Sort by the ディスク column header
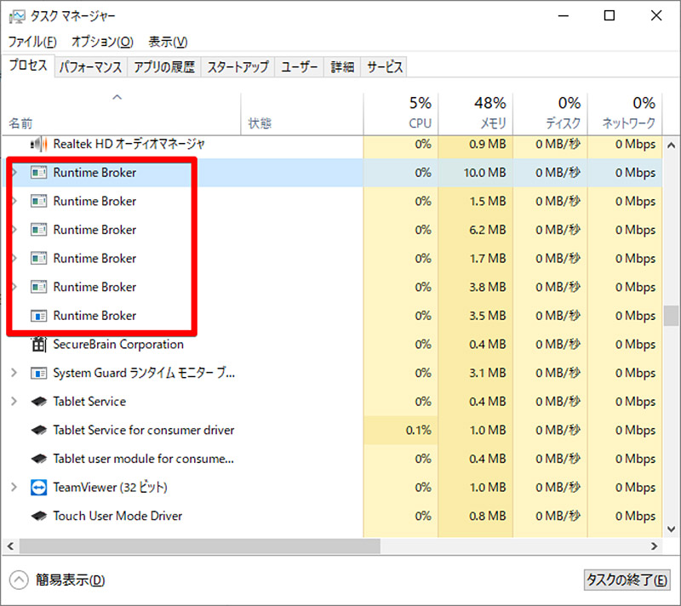The image size is (681, 606). [550, 114]
